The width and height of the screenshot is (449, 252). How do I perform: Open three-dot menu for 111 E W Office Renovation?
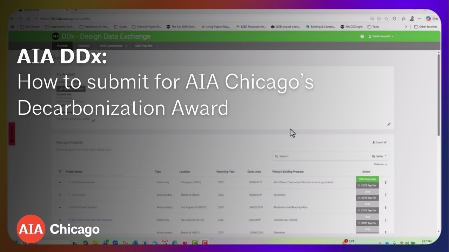[x=386, y=182]
